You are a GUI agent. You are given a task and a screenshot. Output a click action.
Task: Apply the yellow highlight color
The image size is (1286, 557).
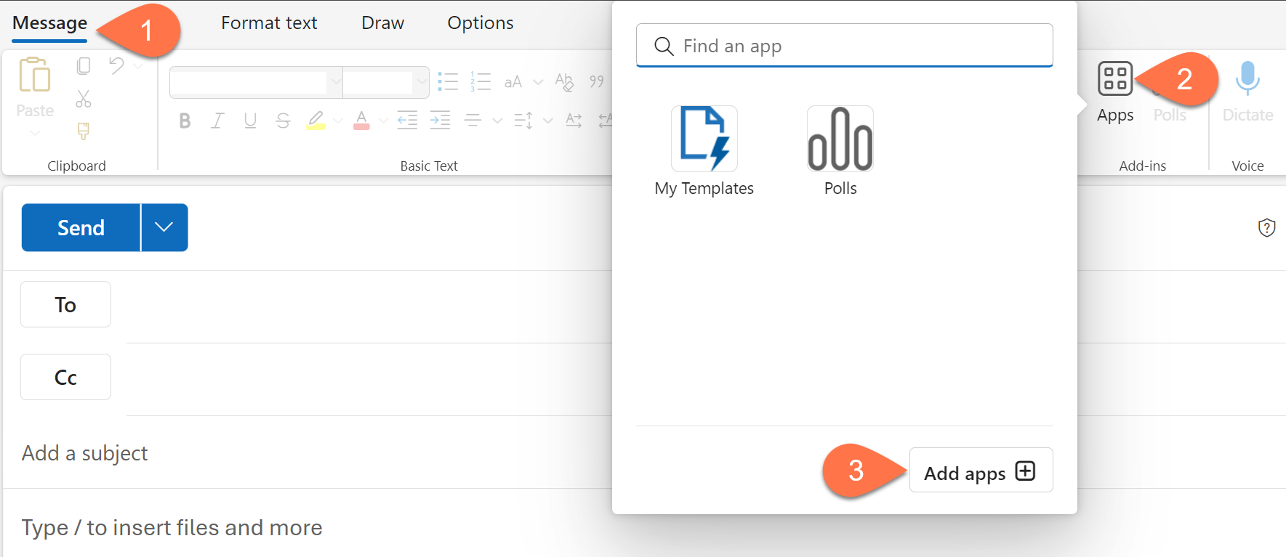(x=316, y=121)
